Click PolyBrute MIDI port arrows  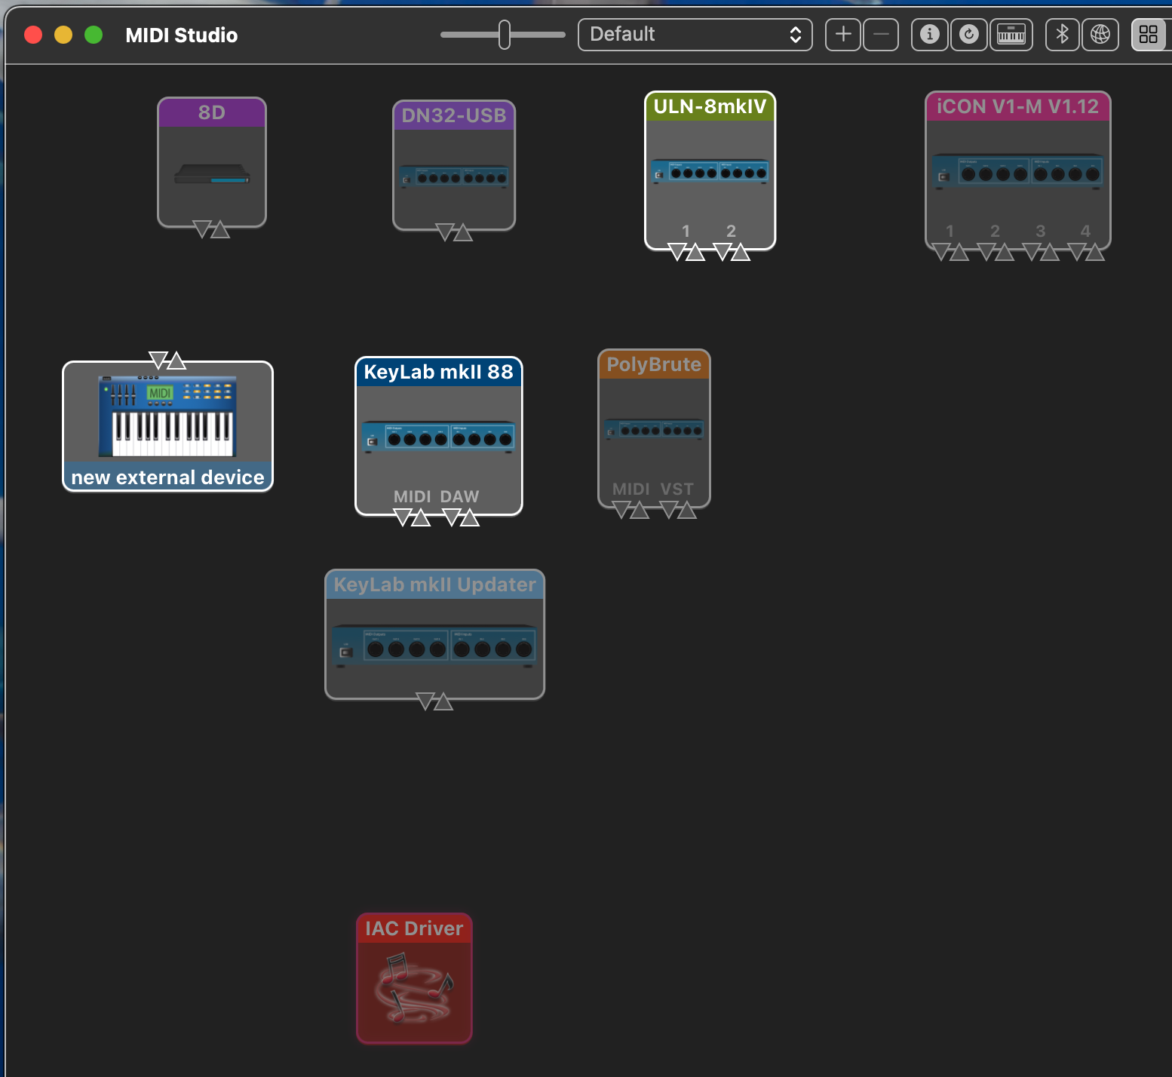[x=630, y=511]
